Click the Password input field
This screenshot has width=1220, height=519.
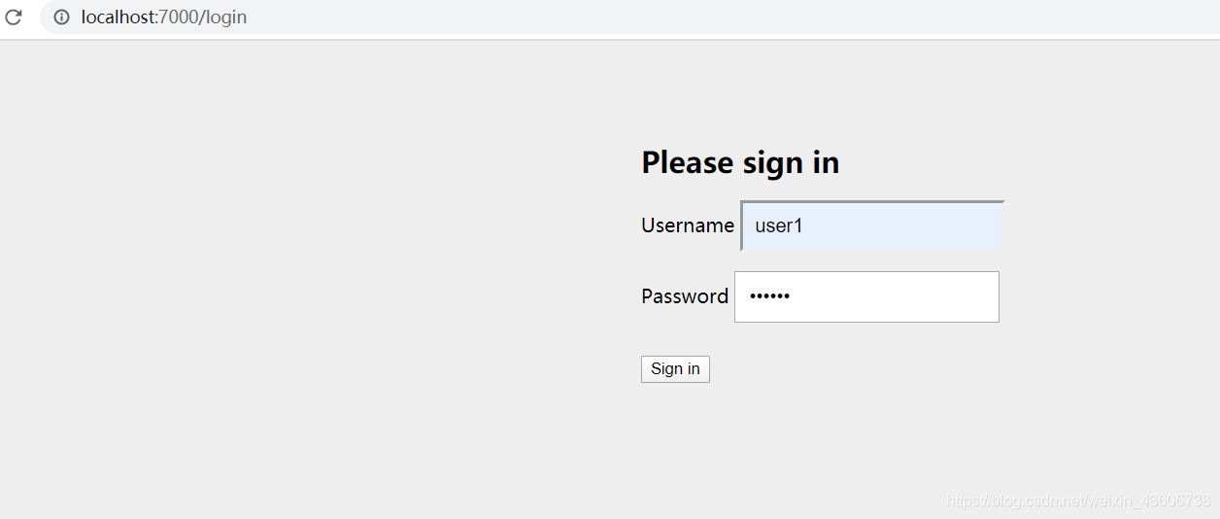click(x=866, y=296)
